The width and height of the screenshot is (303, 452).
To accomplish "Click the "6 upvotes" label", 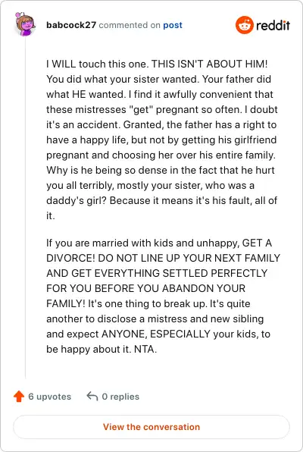I will click(49, 397).
